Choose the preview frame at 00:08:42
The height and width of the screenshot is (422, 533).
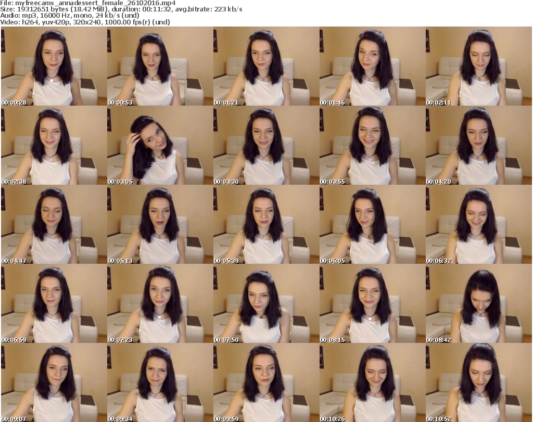pos(479,303)
